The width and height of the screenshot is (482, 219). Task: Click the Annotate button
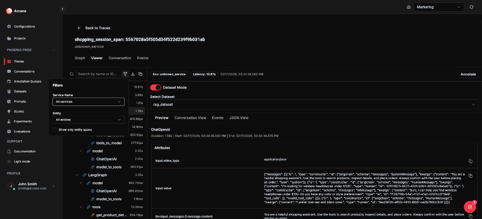coord(468,74)
